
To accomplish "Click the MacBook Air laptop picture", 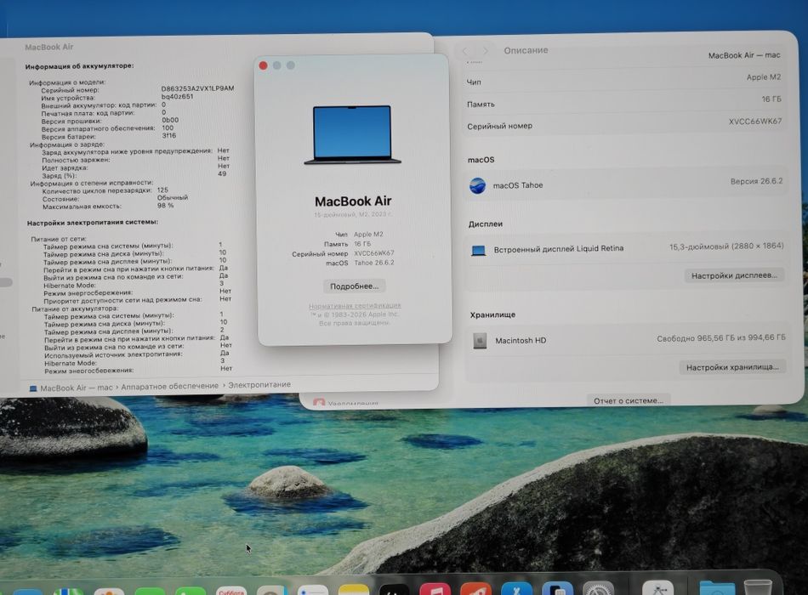I will [352, 135].
